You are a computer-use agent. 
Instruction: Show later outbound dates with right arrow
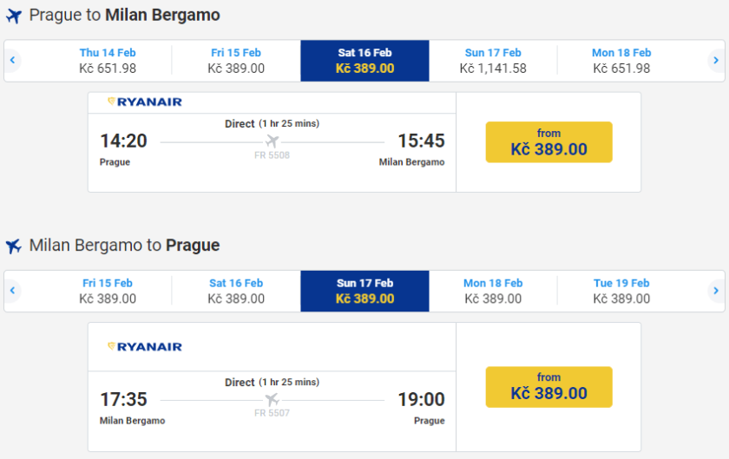[715, 61]
